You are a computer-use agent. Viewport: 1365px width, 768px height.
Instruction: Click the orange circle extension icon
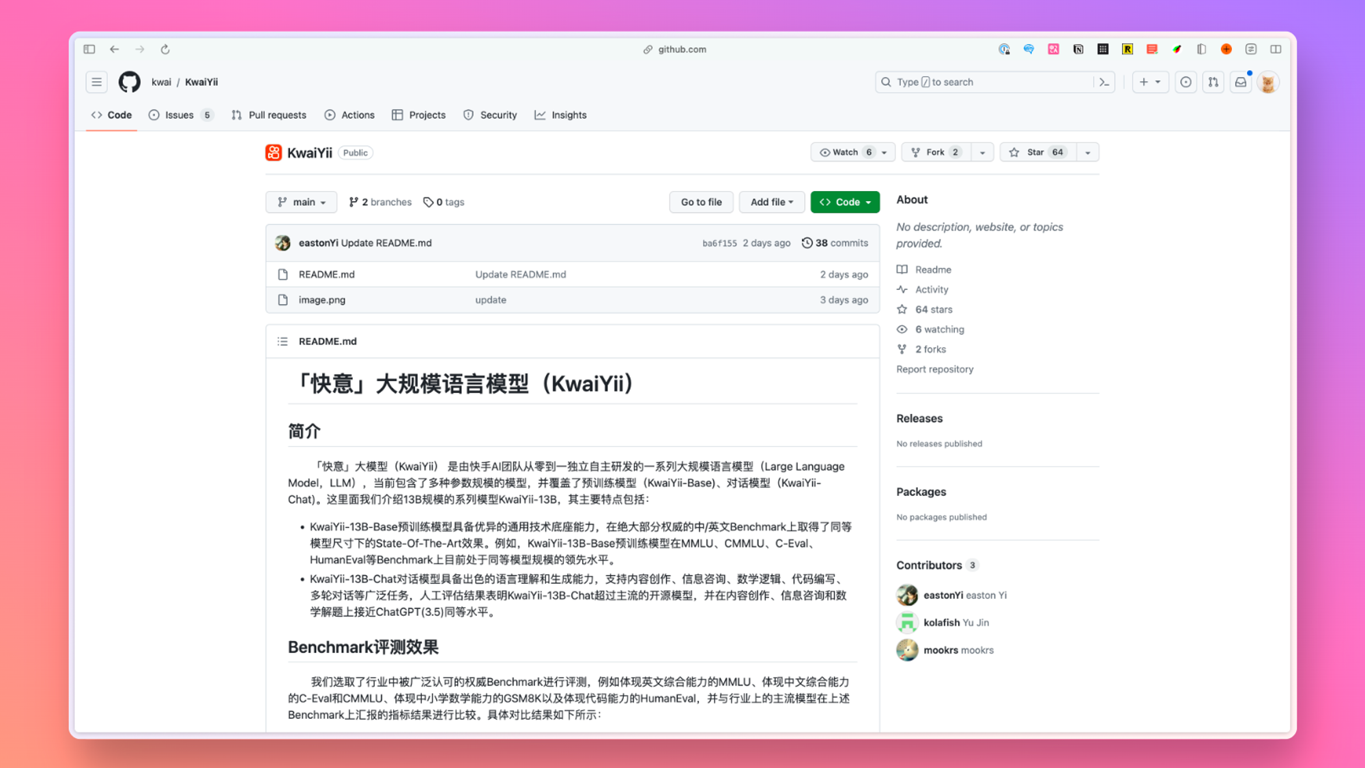pos(1226,49)
